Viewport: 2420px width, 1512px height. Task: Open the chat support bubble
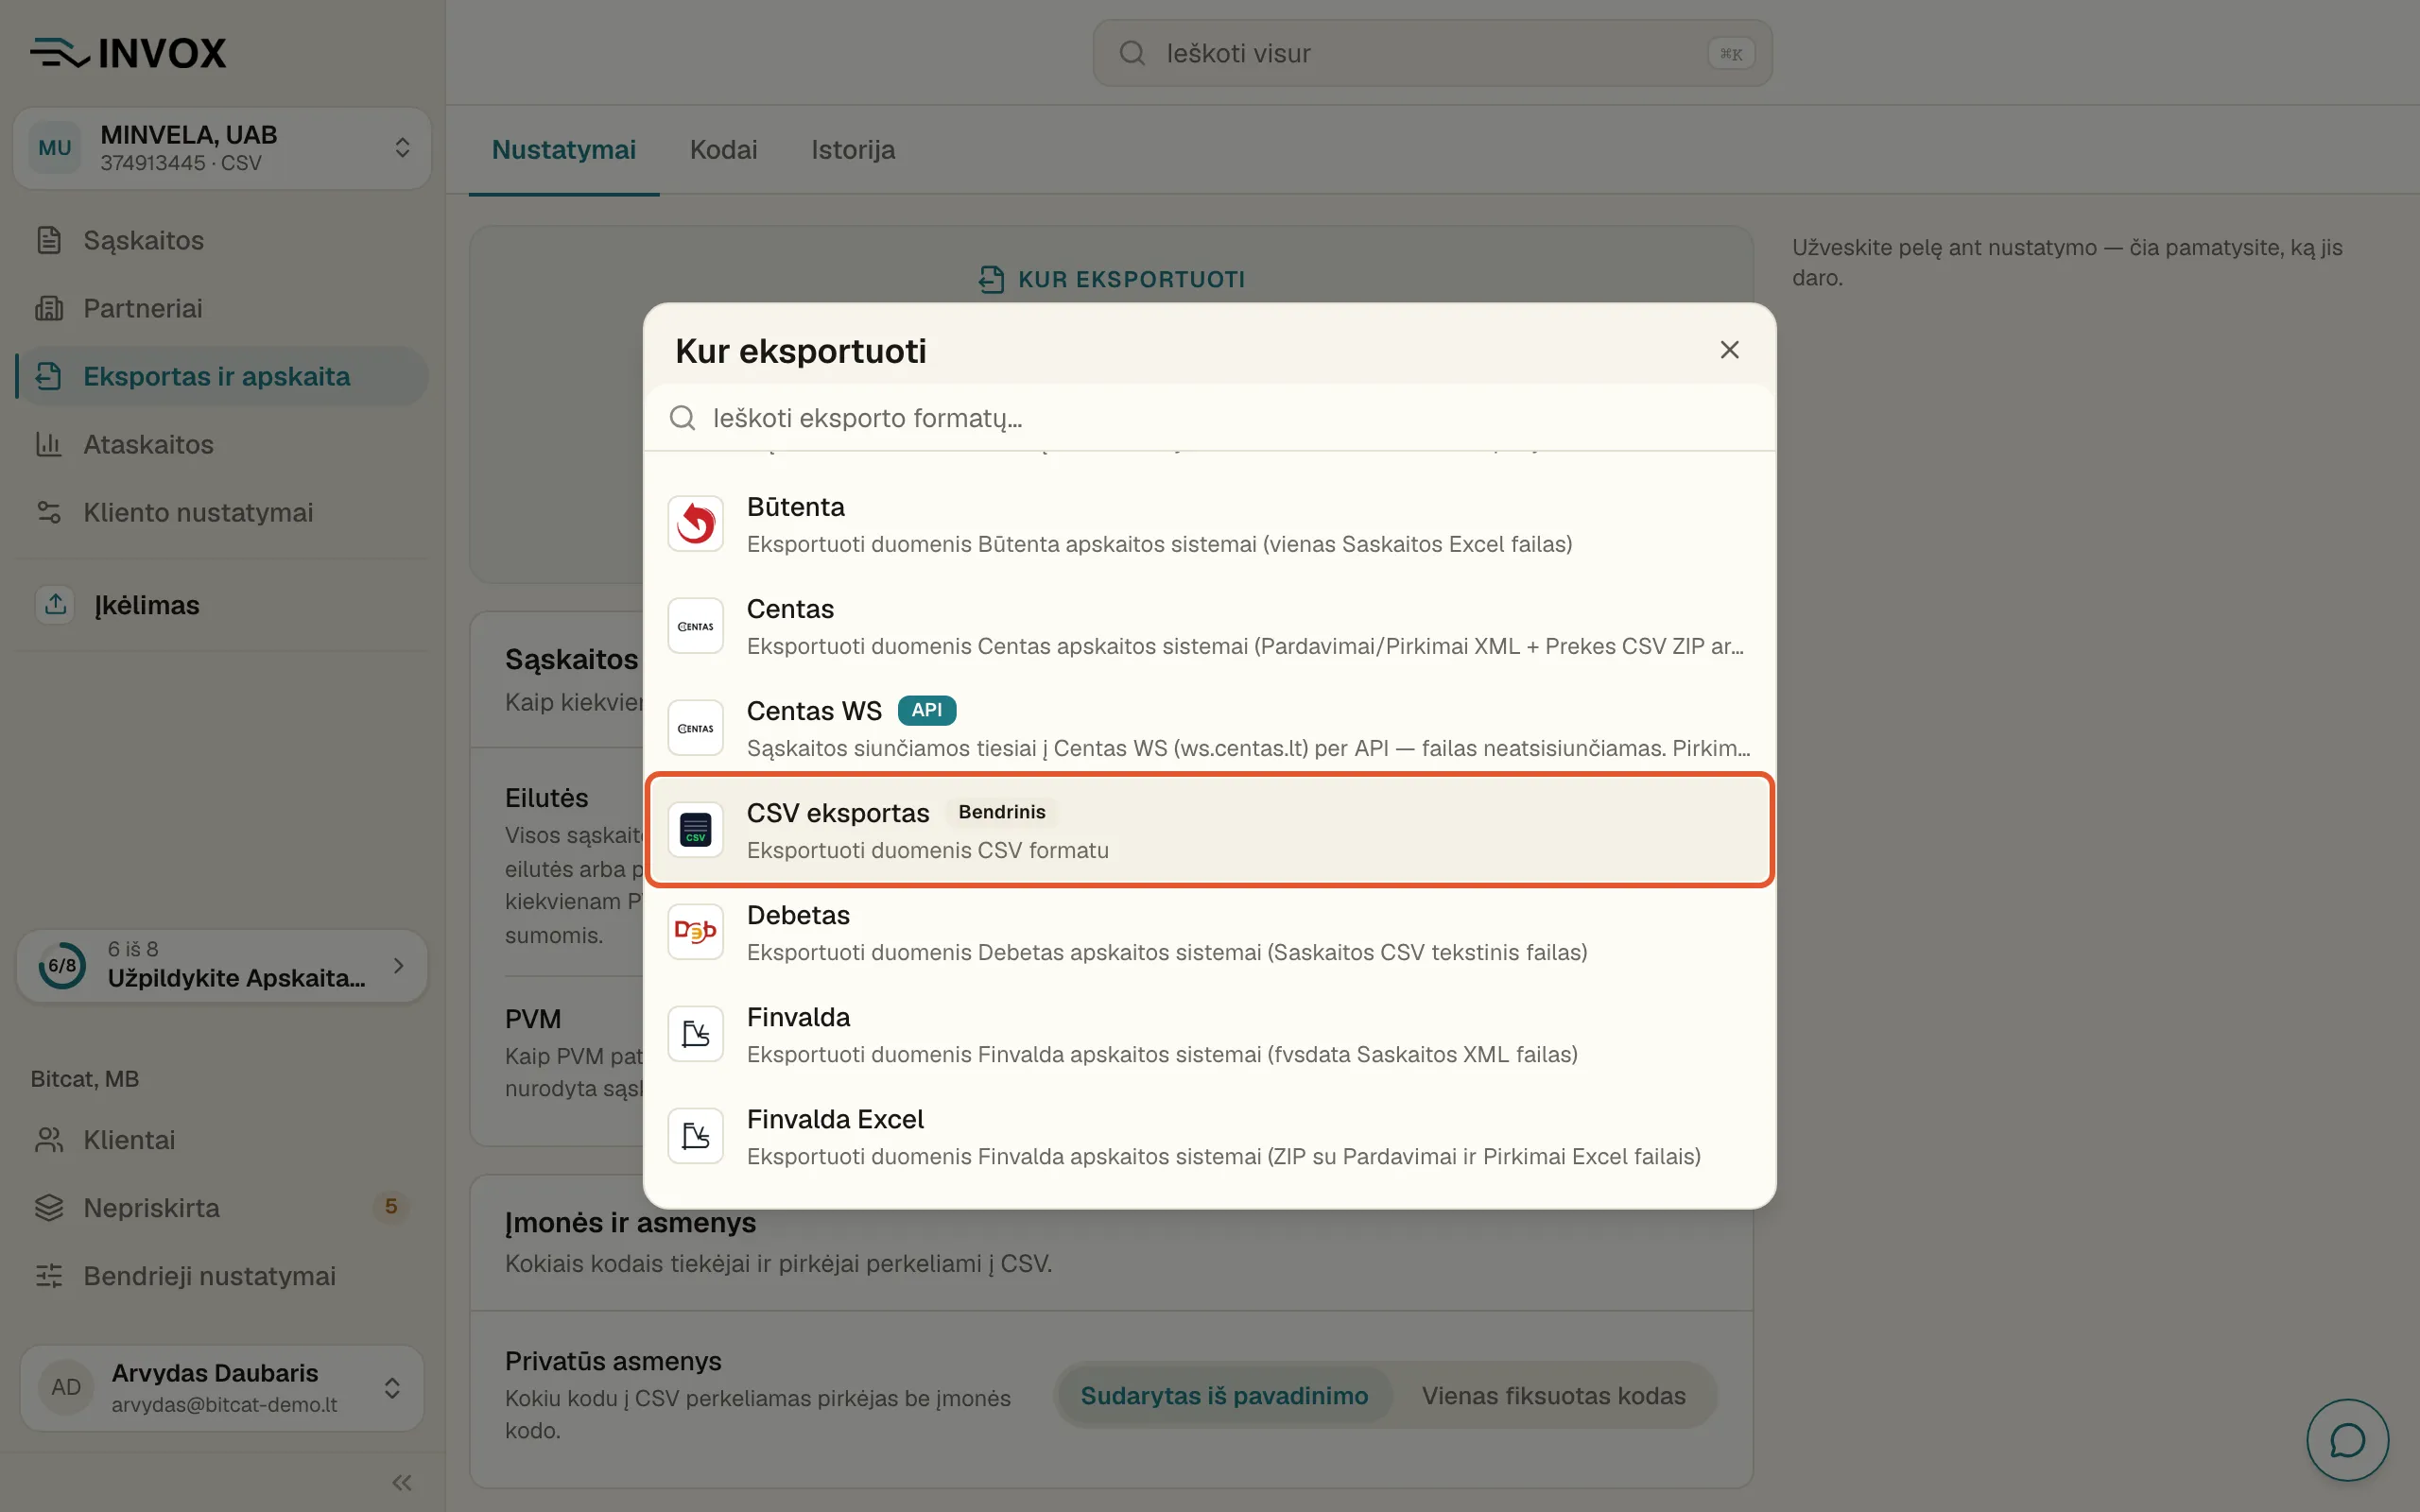pyautogui.click(x=2347, y=1440)
